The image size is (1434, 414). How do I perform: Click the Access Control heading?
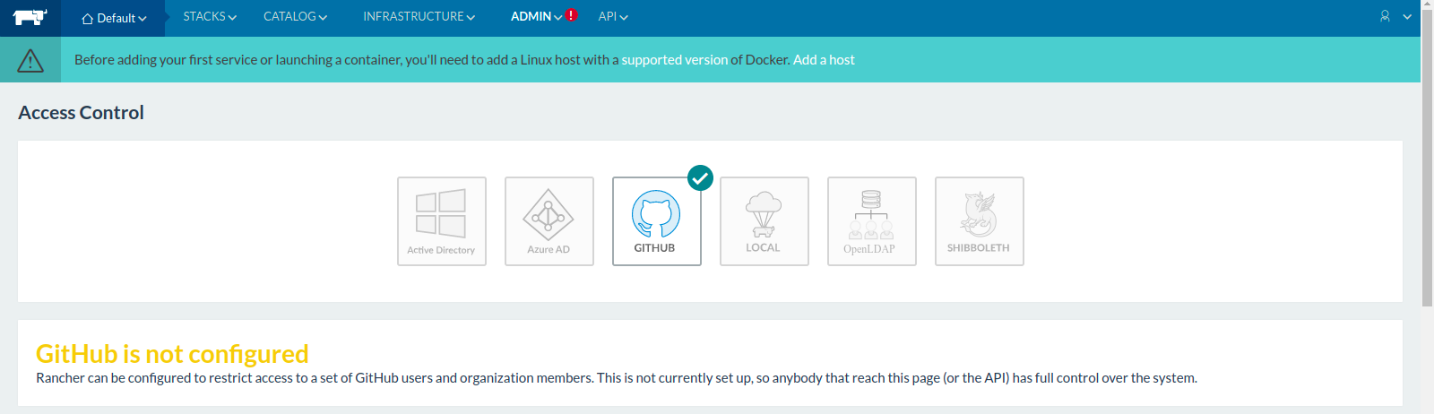coord(82,113)
